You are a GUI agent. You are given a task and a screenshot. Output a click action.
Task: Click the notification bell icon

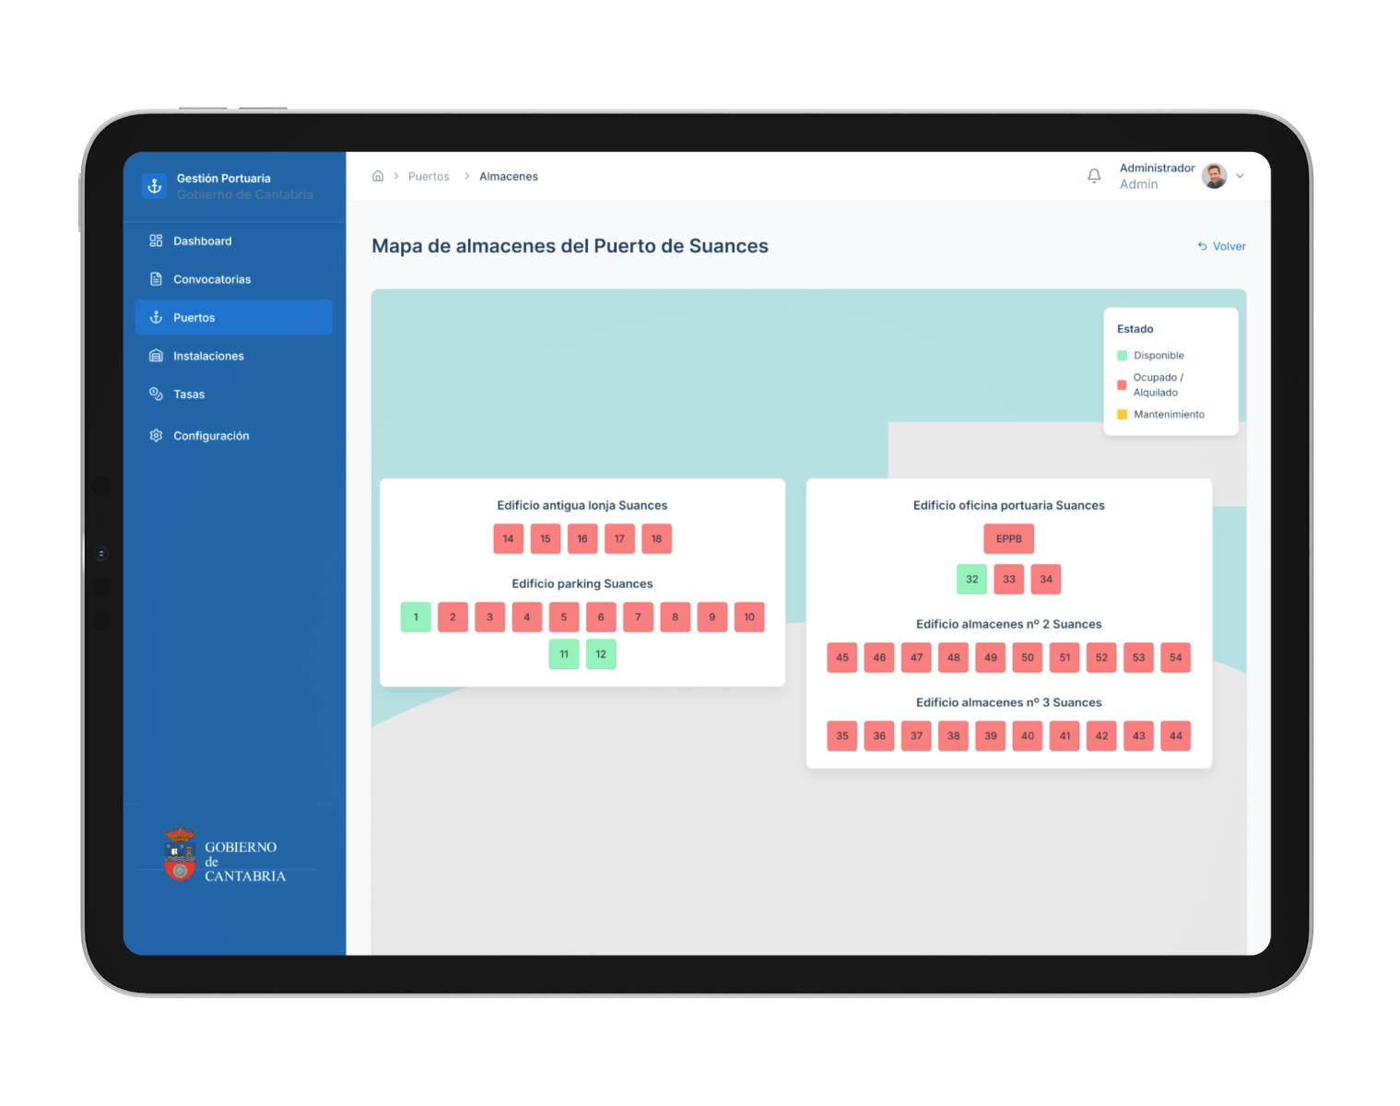1094,176
